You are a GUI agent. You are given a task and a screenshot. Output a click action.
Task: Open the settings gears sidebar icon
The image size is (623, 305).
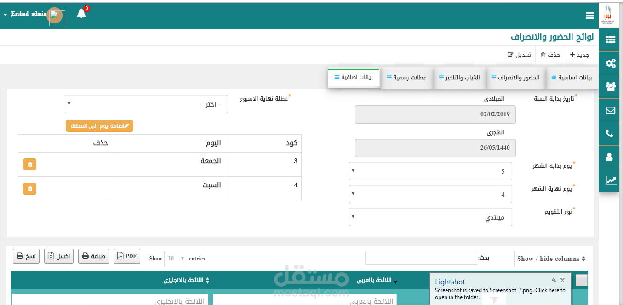click(611, 63)
